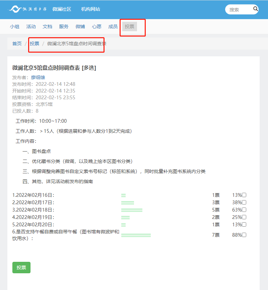The height and width of the screenshot is (290, 268).
Task: Tick the 2022年02月19日 checkbox
Action: point(244,217)
